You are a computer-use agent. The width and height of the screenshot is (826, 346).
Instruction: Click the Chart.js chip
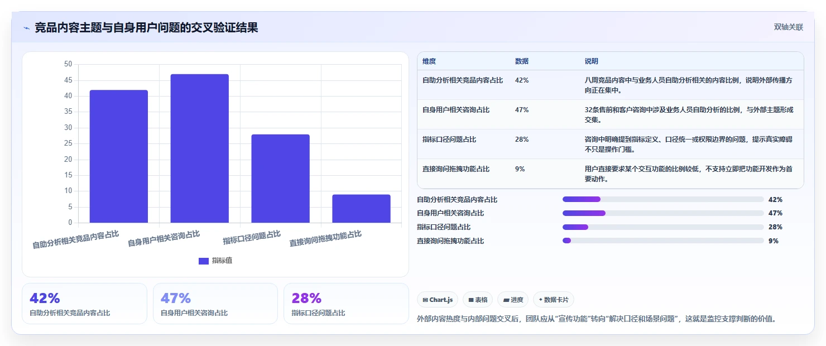click(x=438, y=300)
